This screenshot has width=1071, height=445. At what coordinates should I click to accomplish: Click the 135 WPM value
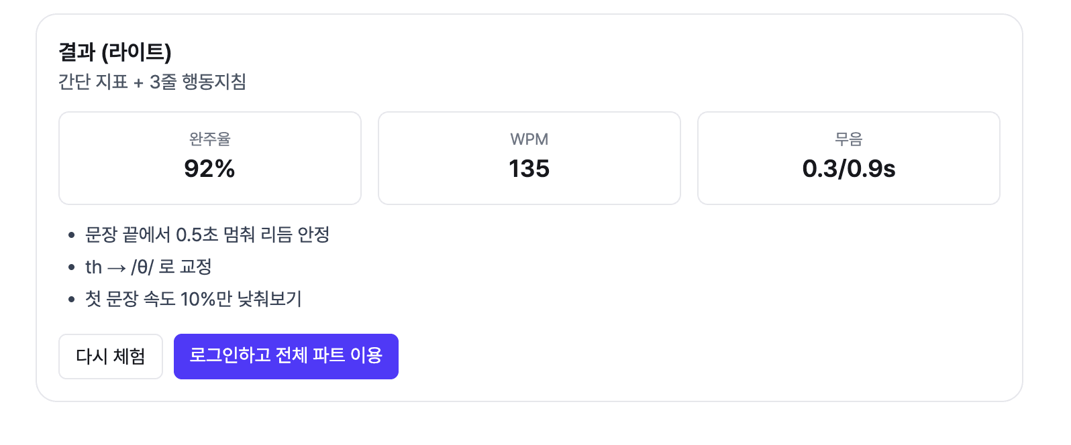coord(529,170)
